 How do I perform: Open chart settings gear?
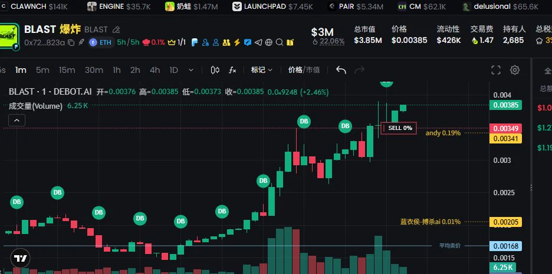[515, 70]
